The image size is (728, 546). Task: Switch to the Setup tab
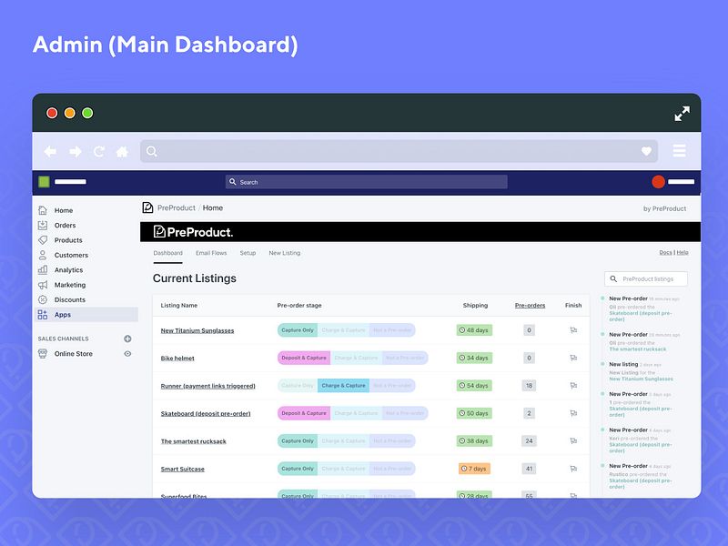248,253
